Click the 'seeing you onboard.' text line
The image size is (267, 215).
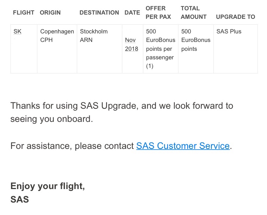click(x=52, y=119)
